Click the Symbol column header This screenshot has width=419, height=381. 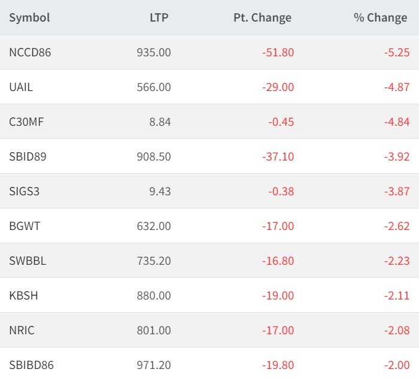pyautogui.click(x=29, y=17)
